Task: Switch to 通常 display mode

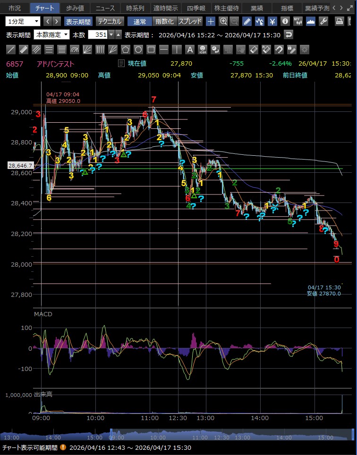Action: click(140, 21)
